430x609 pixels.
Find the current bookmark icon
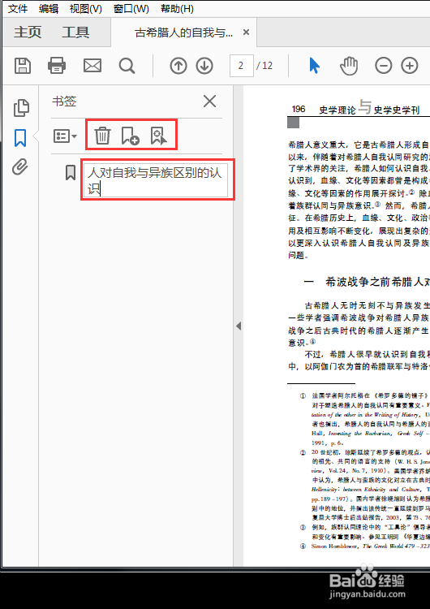(x=159, y=136)
